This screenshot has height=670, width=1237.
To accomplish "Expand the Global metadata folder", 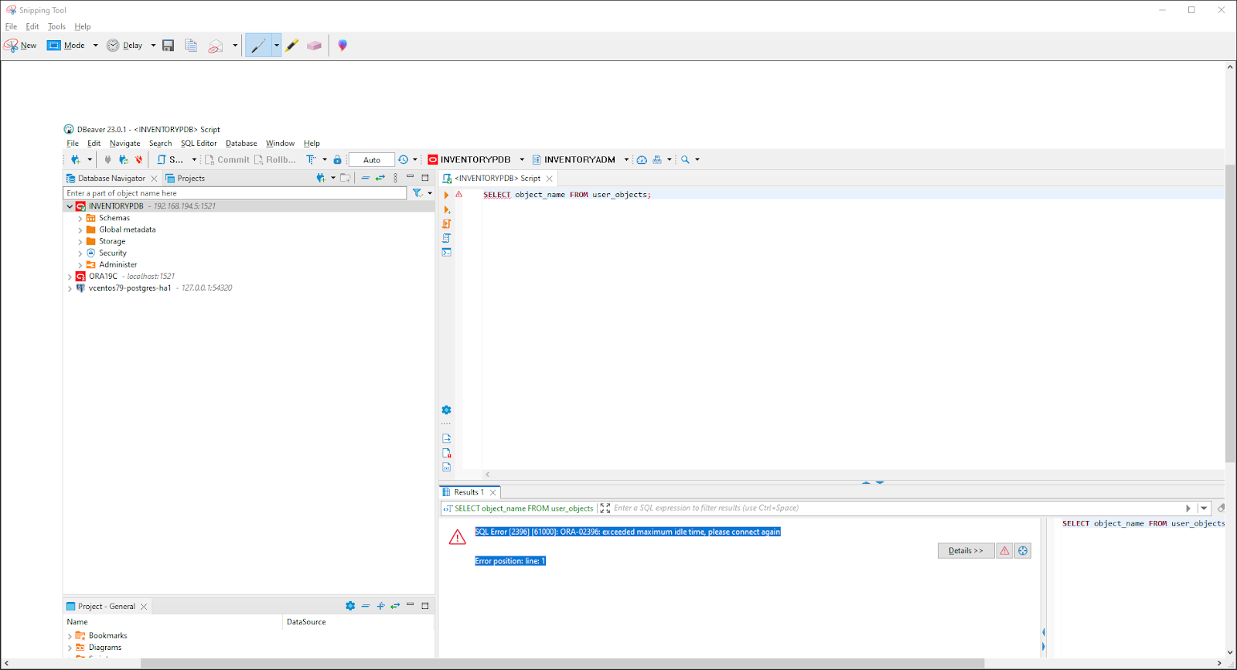I will pyautogui.click(x=80, y=230).
